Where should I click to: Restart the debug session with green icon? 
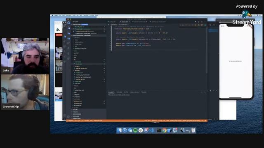[x=199, y=25]
